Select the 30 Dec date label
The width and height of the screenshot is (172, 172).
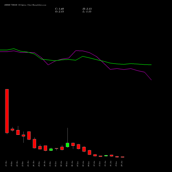[45, 164]
